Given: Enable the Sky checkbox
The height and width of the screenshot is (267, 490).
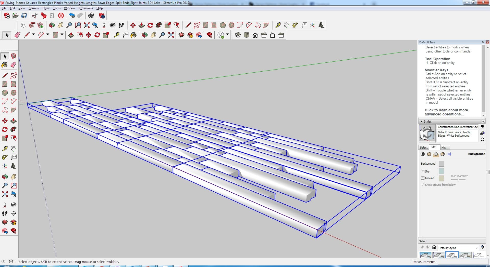Looking at the screenshot, I should coord(423,171).
